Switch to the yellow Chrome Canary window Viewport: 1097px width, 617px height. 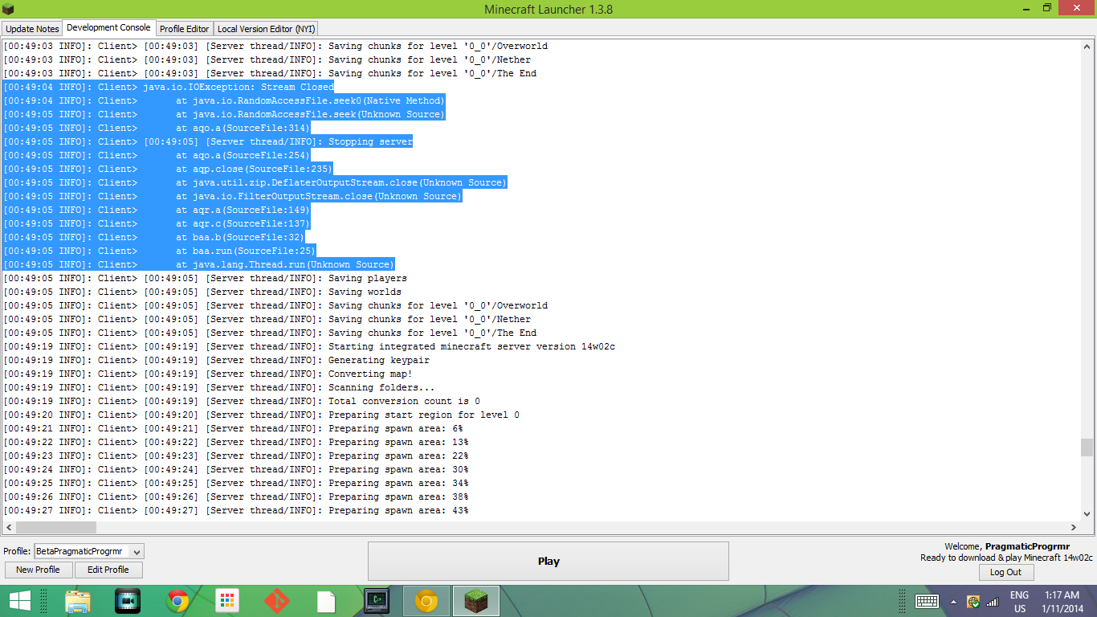click(426, 601)
